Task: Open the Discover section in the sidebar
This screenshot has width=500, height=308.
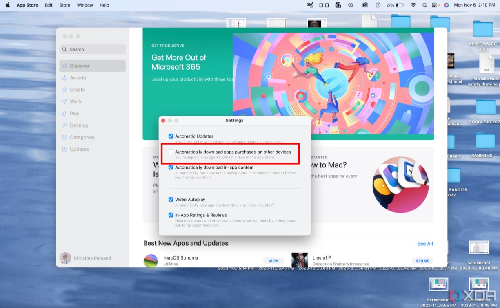Action: point(80,66)
